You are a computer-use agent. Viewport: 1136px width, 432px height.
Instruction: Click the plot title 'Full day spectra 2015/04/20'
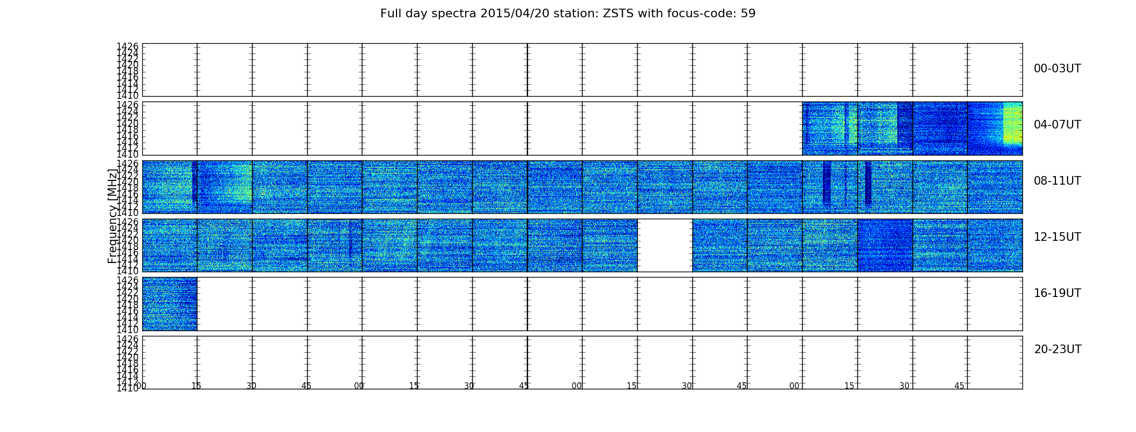pos(567,13)
